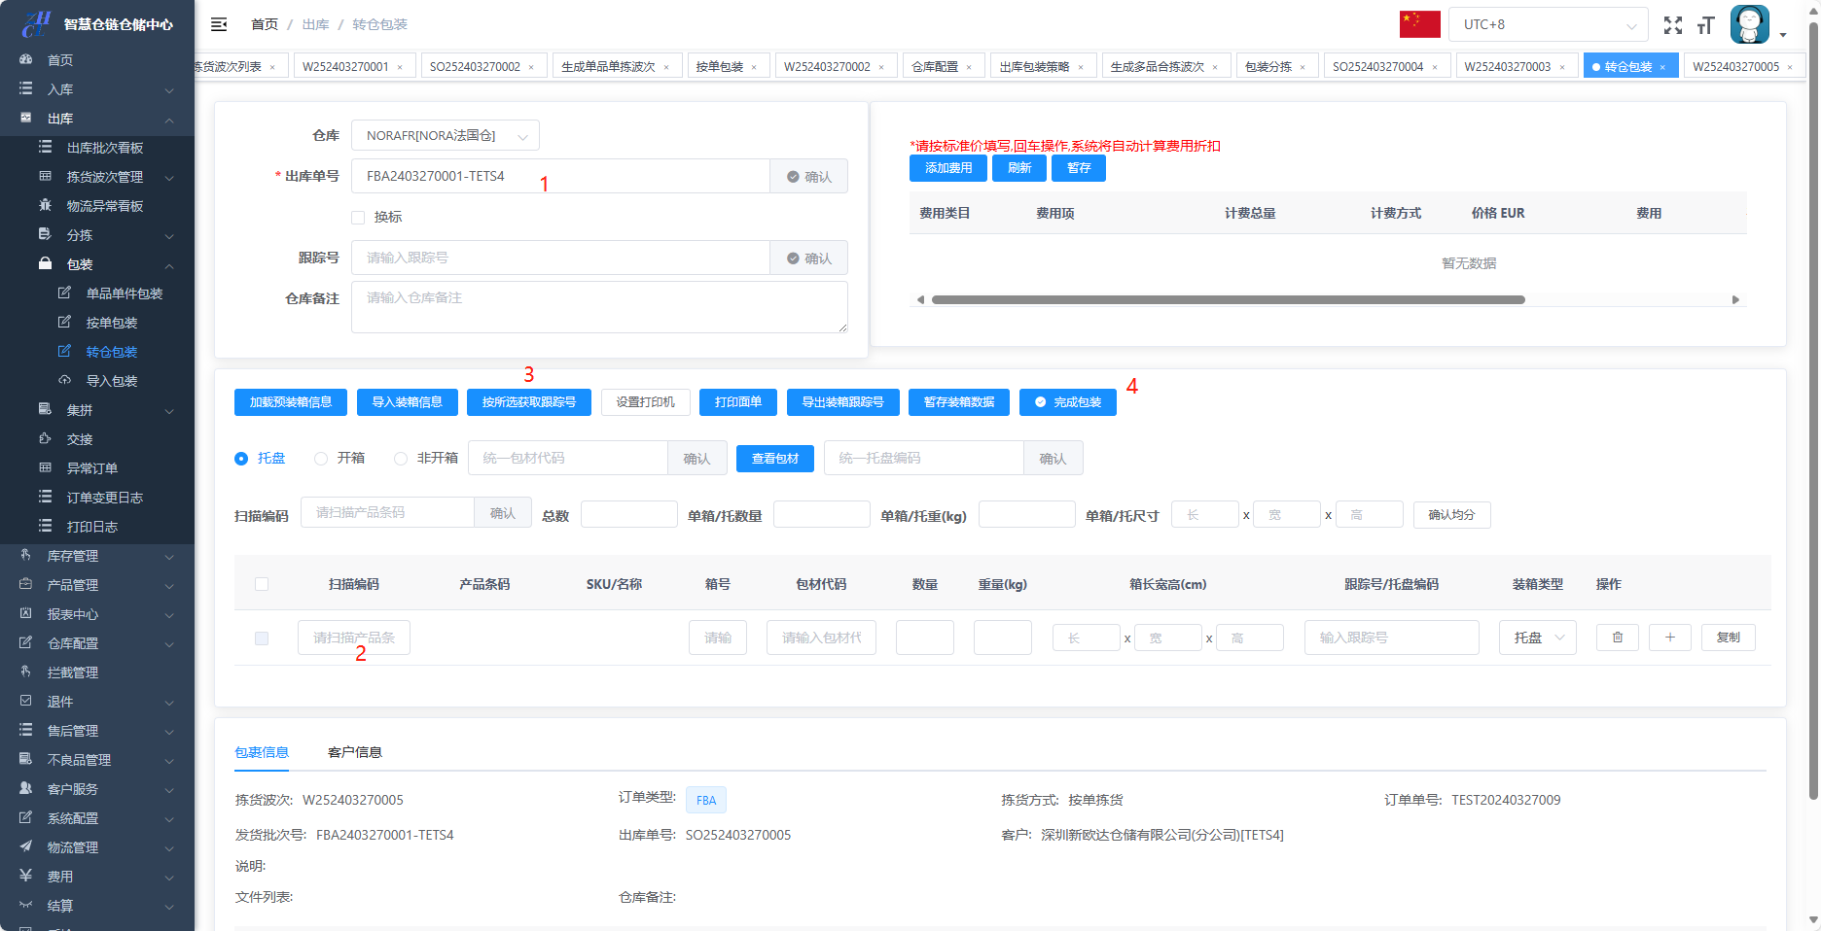The image size is (1821, 931).
Task: Open the 托盘 packing type dropdown
Action: click(1537, 638)
